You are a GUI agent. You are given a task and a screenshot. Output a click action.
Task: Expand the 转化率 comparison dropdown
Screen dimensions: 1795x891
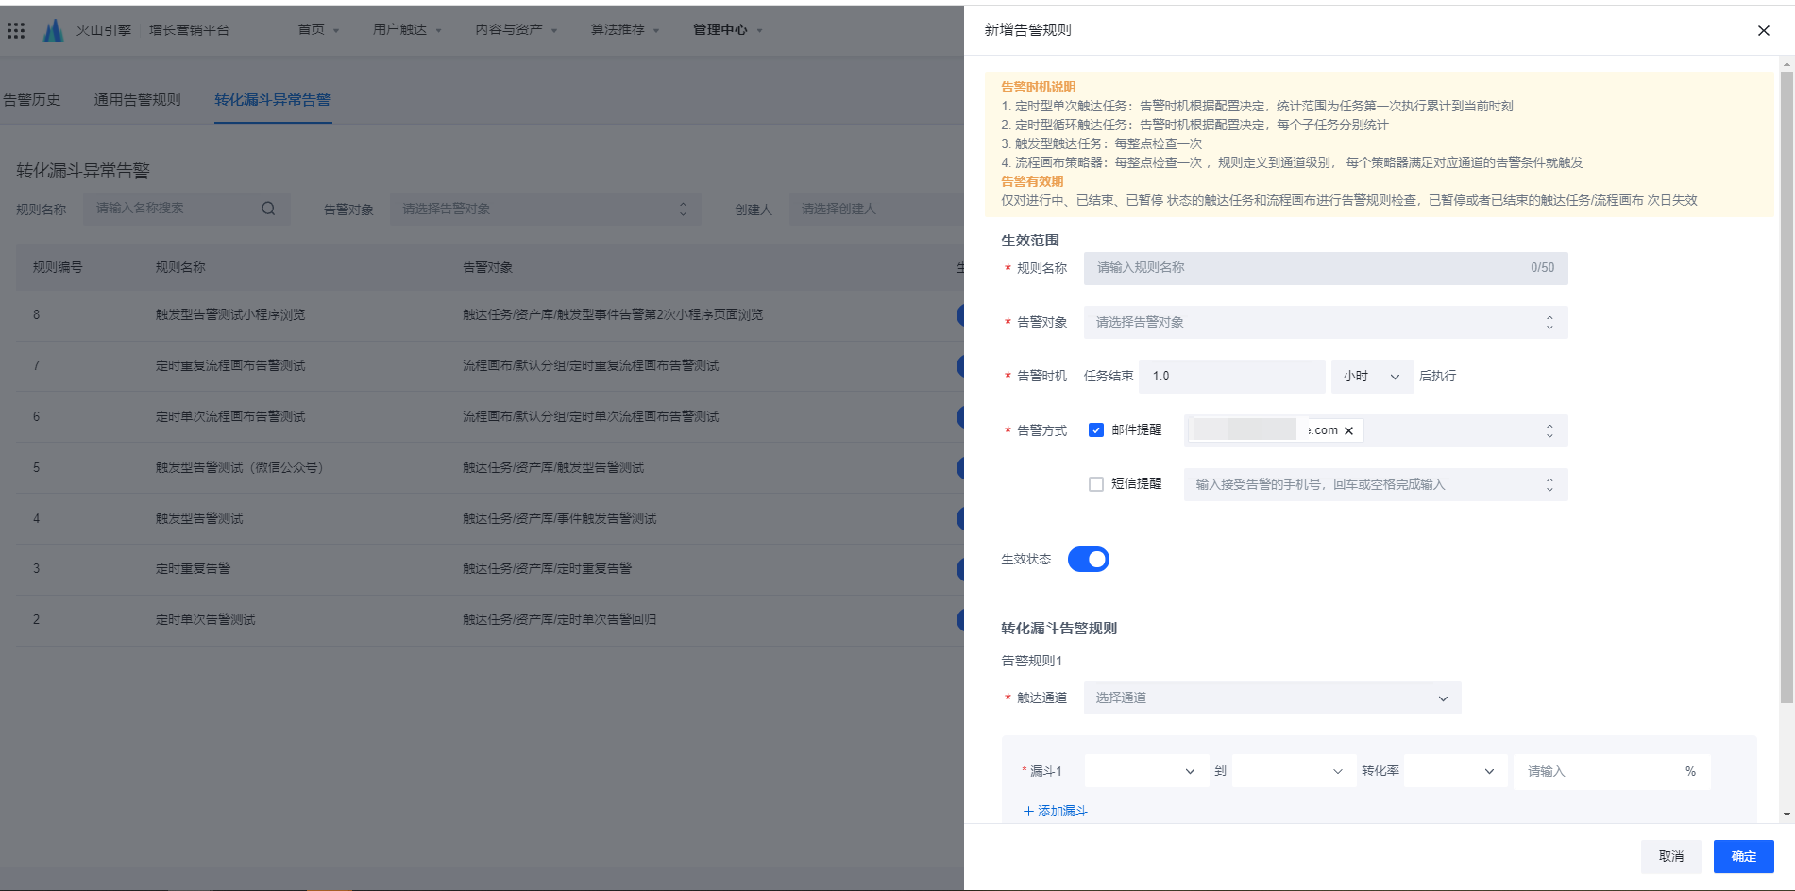[1454, 772]
